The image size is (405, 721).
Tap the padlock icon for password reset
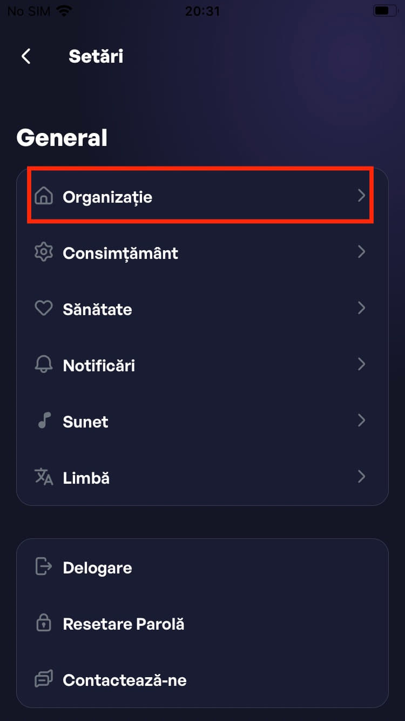point(44,624)
